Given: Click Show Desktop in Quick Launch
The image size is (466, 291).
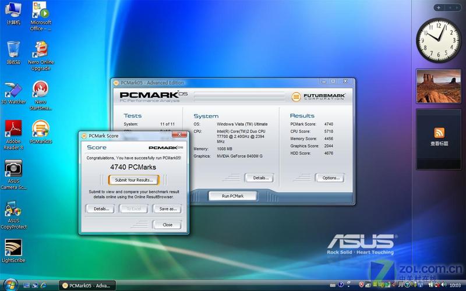Looking at the screenshot, I should 26,285.
